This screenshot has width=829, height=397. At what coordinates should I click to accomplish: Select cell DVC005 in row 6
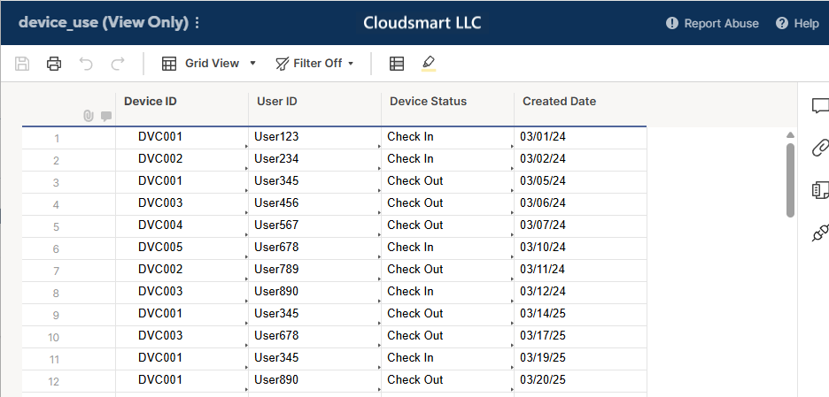click(x=182, y=247)
